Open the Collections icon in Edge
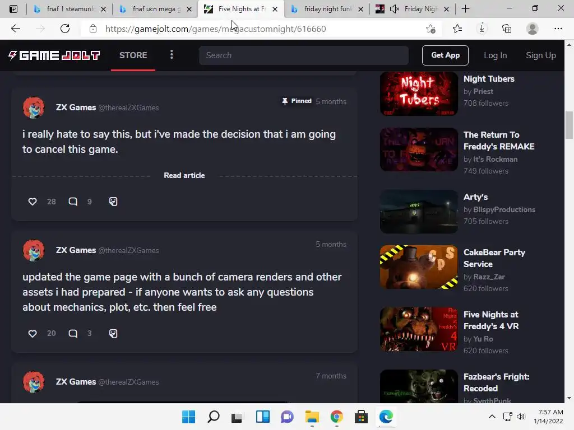 point(507,29)
